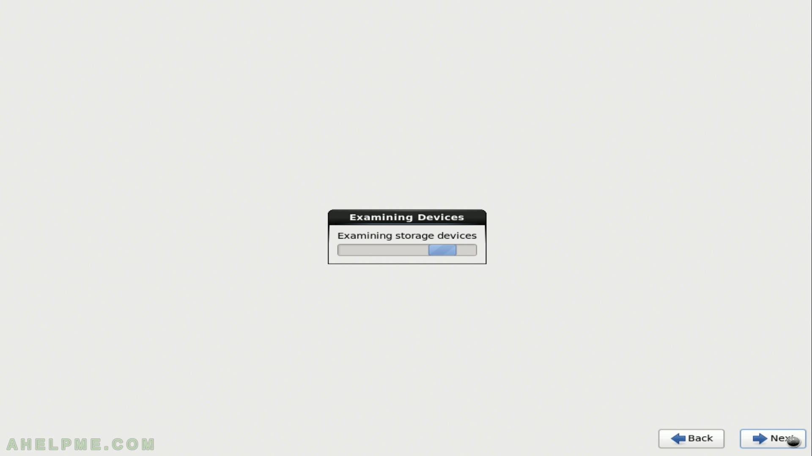Viewport: 812px width, 456px height.
Task: Click the Examining storage devices label
Action: tap(406, 235)
